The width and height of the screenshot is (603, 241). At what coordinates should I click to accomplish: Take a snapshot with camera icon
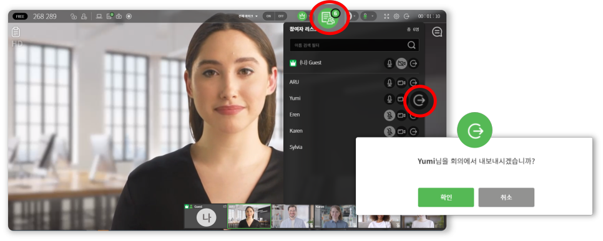tap(119, 16)
